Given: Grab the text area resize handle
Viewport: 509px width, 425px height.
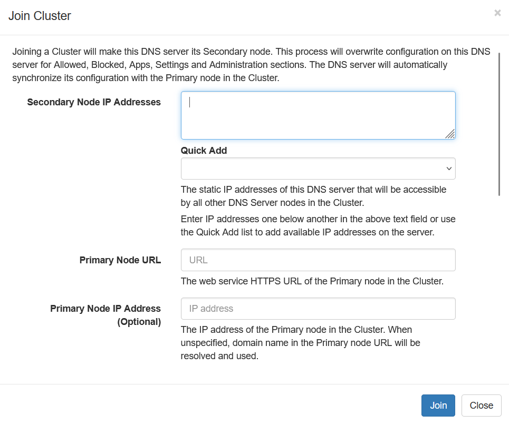Looking at the screenshot, I should click(x=449, y=134).
